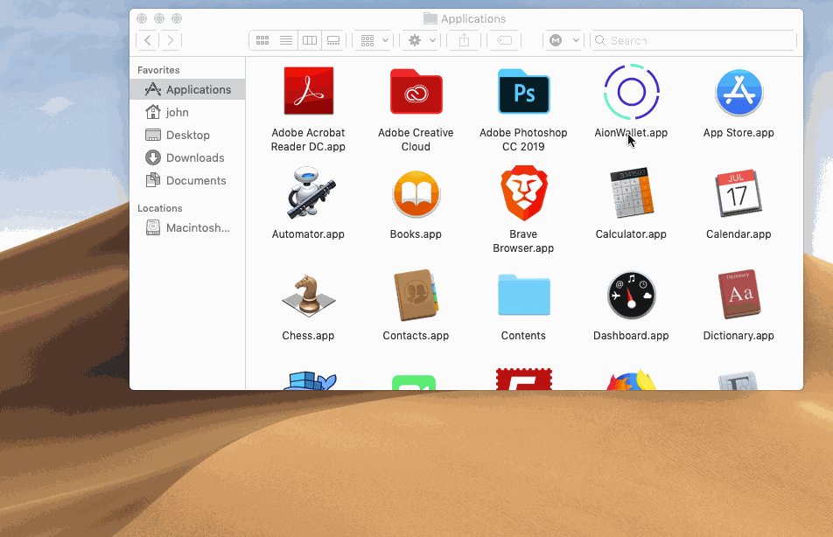Select the Contents folder icon
The width and height of the screenshot is (833, 537).
(x=524, y=295)
